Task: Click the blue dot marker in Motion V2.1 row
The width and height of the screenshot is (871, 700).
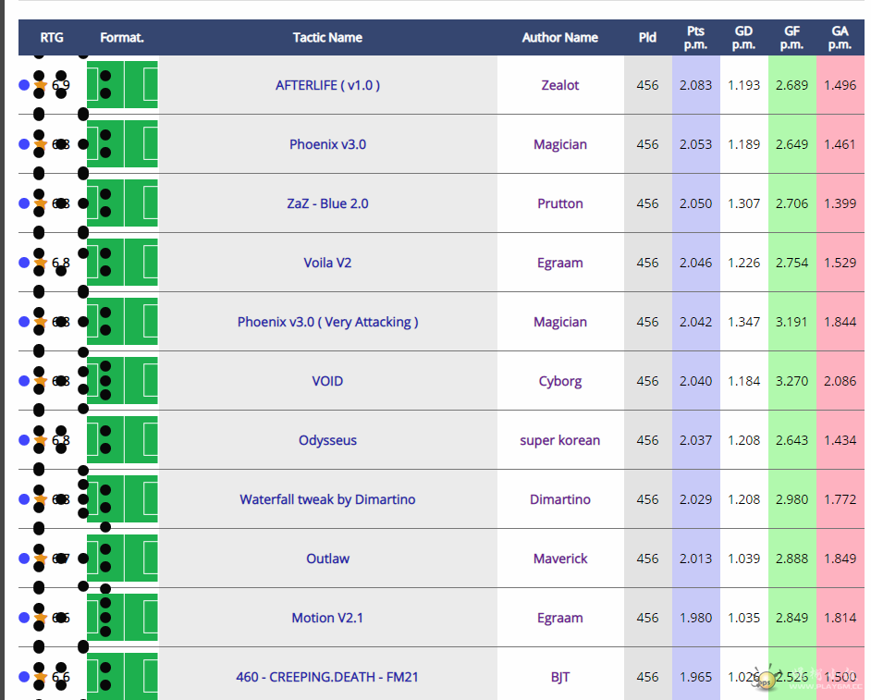Action: pyautogui.click(x=24, y=618)
